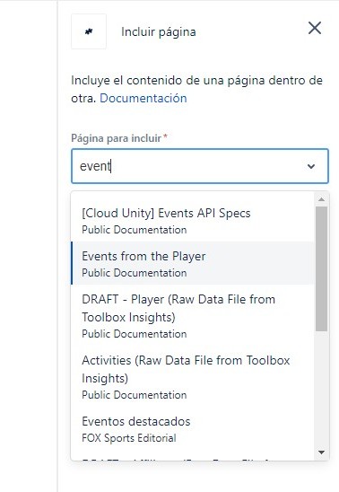Select DRAFT - Player Raw Data File option
Image resolution: width=339 pixels, height=492 pixels.
click(x=193, y=315)
